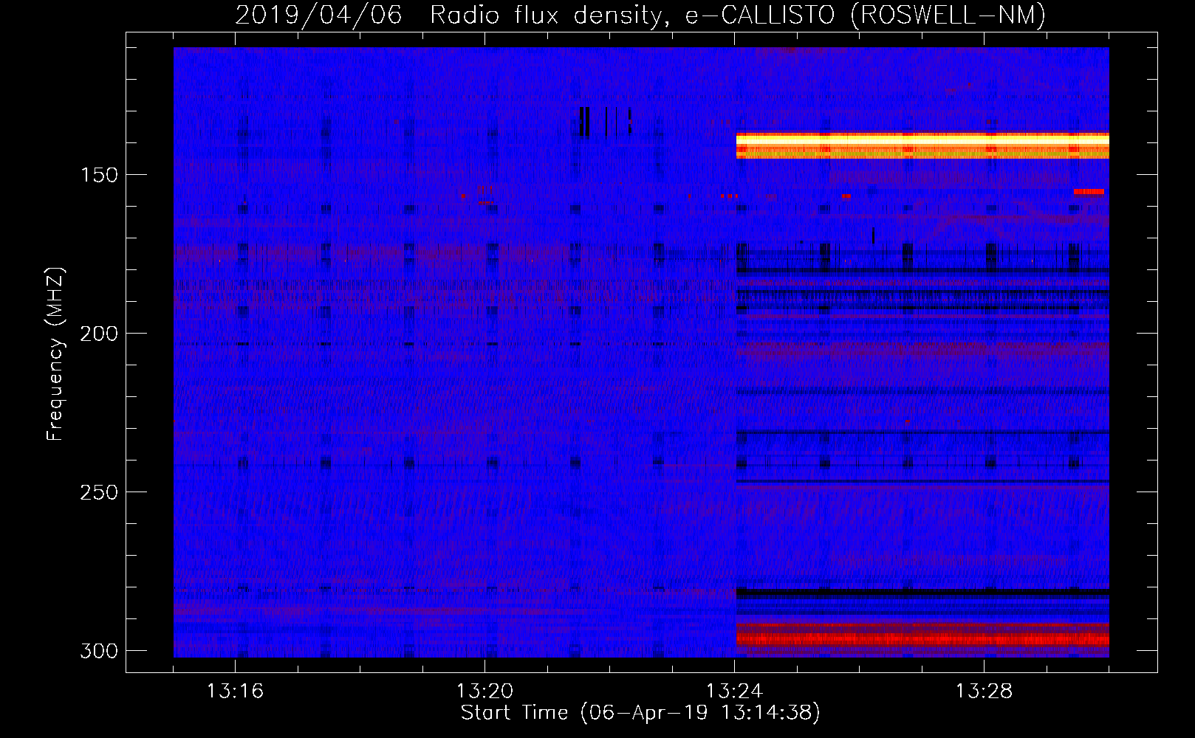The height and width of the screenshot is (738, 1195).
Task: Click the 300 frequency tick label
Action: (x=99, y=651)
